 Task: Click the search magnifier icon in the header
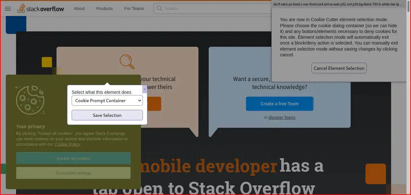(159, 9)
